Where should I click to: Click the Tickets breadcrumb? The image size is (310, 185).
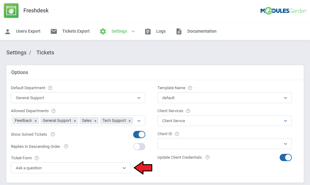point(45,53)
